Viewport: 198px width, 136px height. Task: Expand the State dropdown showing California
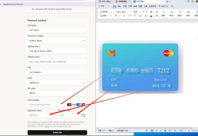[x=57, y=83]
